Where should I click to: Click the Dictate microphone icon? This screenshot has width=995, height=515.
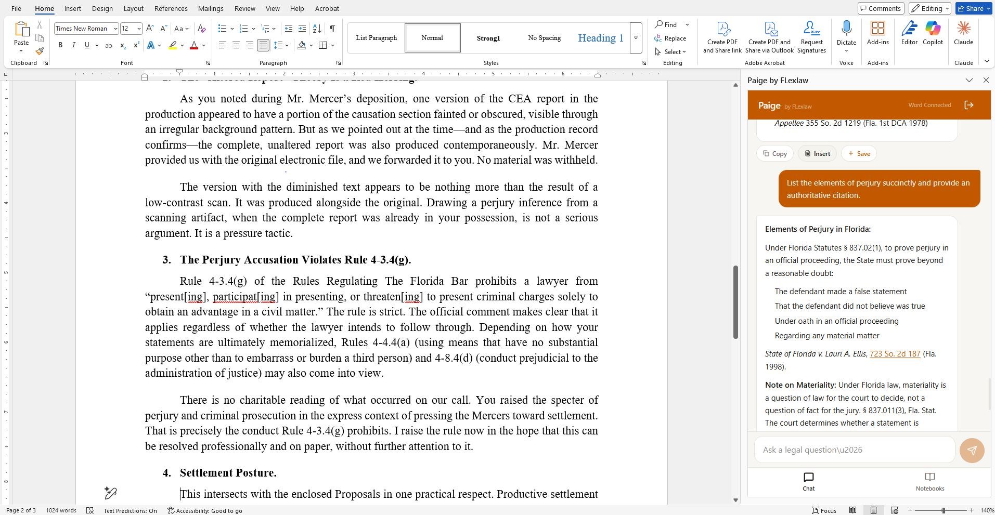pyautogui.click(x=846, y=29)
